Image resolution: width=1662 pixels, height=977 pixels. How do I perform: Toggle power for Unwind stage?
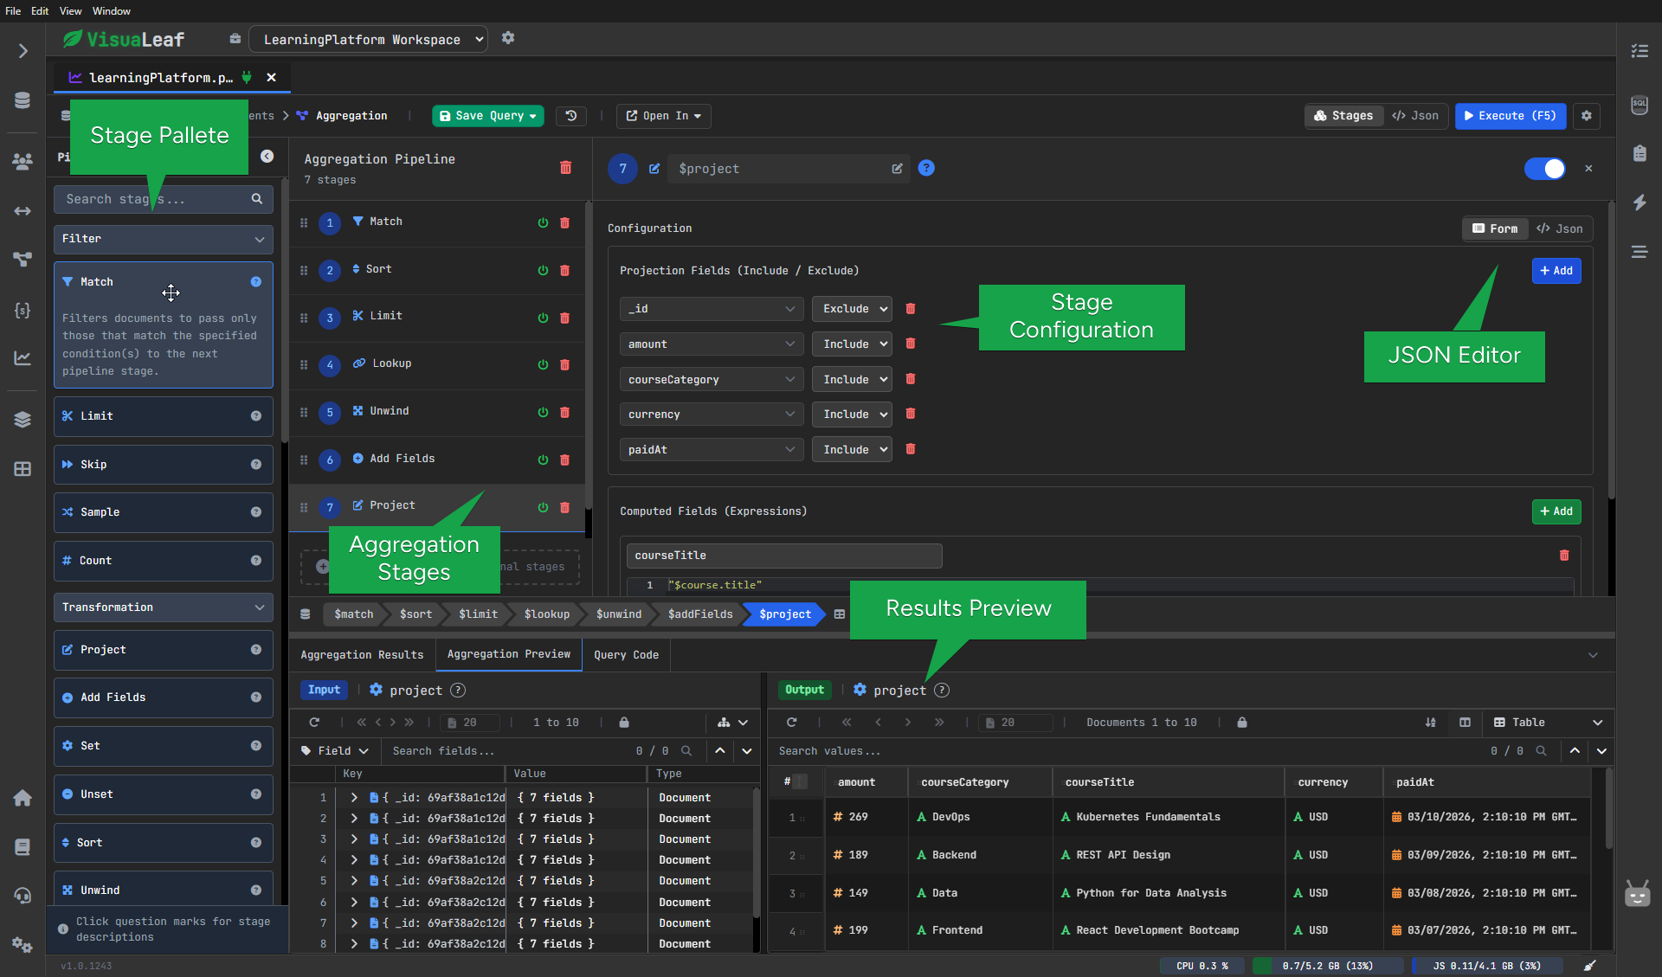point(543,412)
